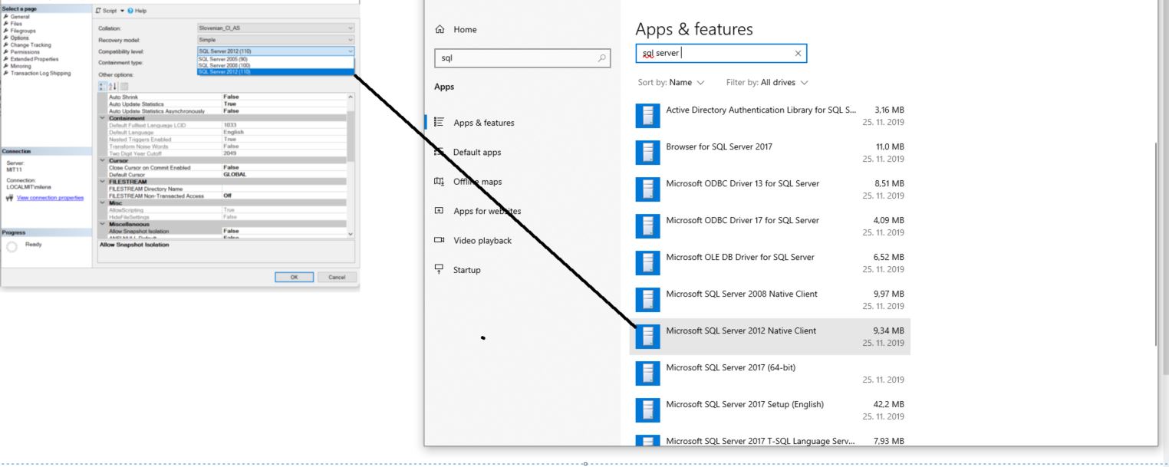1169x467 pixels.
Task: Choose SQL Server 2012 (110) in dropdown list
Action: pos(276,72)
